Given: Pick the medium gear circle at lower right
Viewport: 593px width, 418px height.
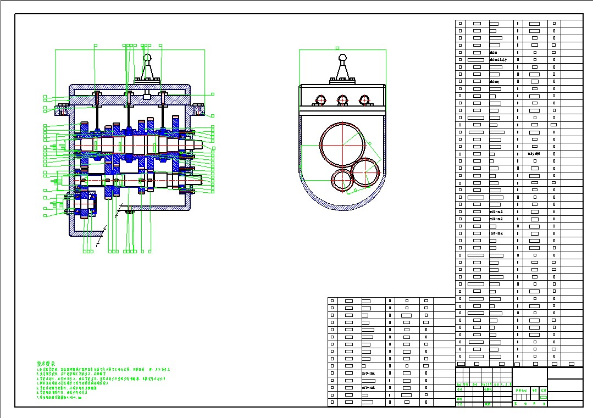Looking at the screenshot, I should tap(365, 171).
